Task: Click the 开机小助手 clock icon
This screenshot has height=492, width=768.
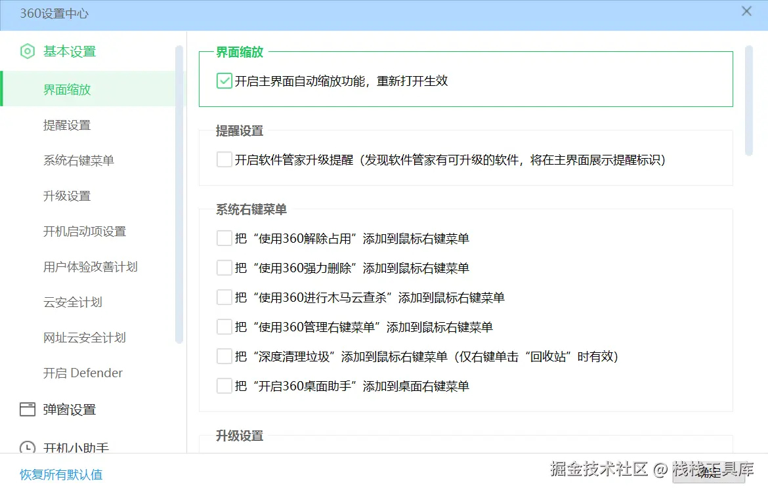Action: point(28,447)
